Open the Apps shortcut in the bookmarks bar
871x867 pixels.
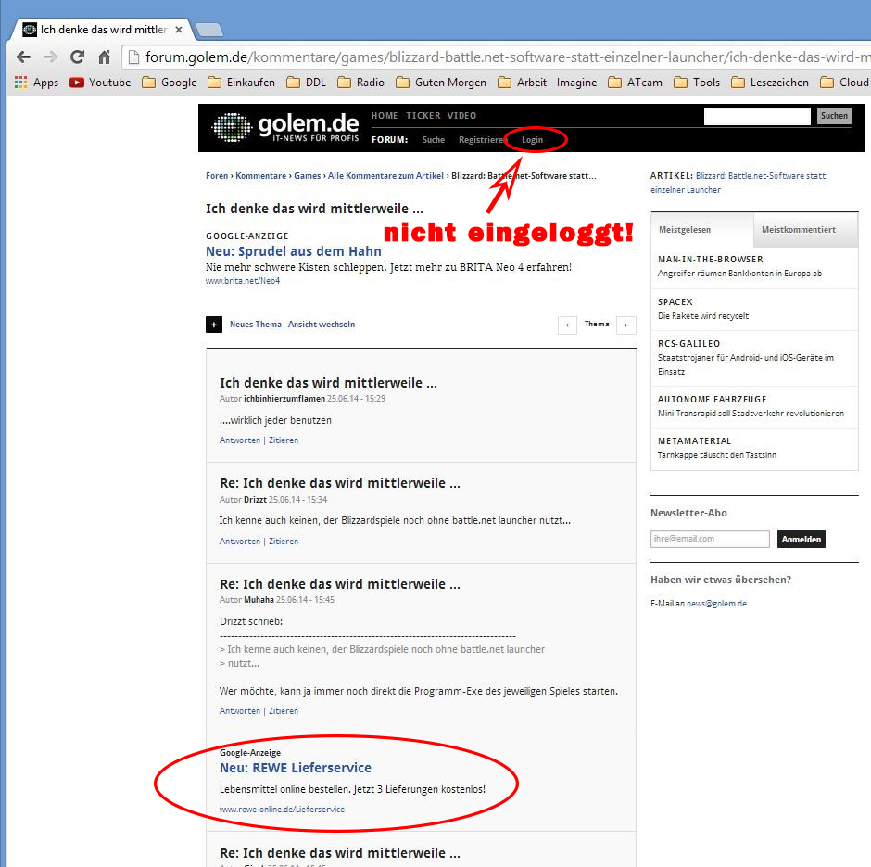point(36,83)
